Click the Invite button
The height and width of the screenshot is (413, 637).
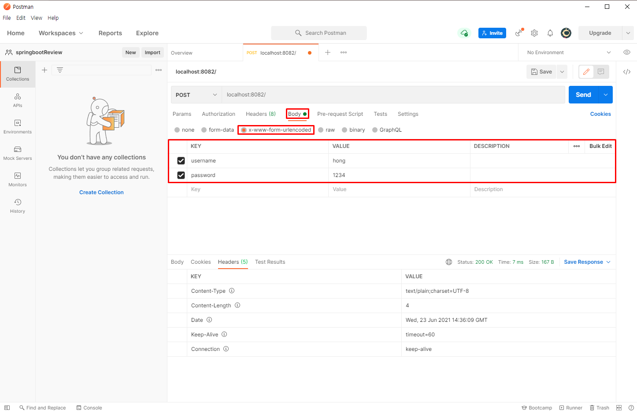[492, 33]
